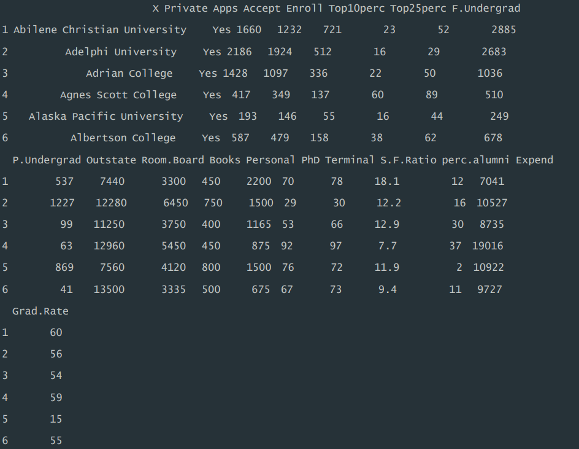Click Personal value 1165
The image size is (579, 449).
pyautogui.click(x=259, y=225)
